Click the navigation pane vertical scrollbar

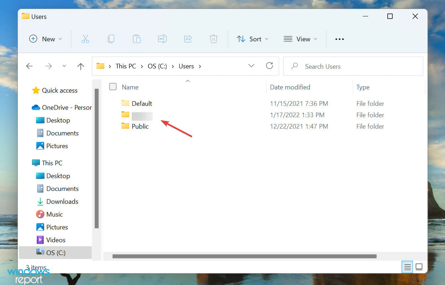(96, 158)
